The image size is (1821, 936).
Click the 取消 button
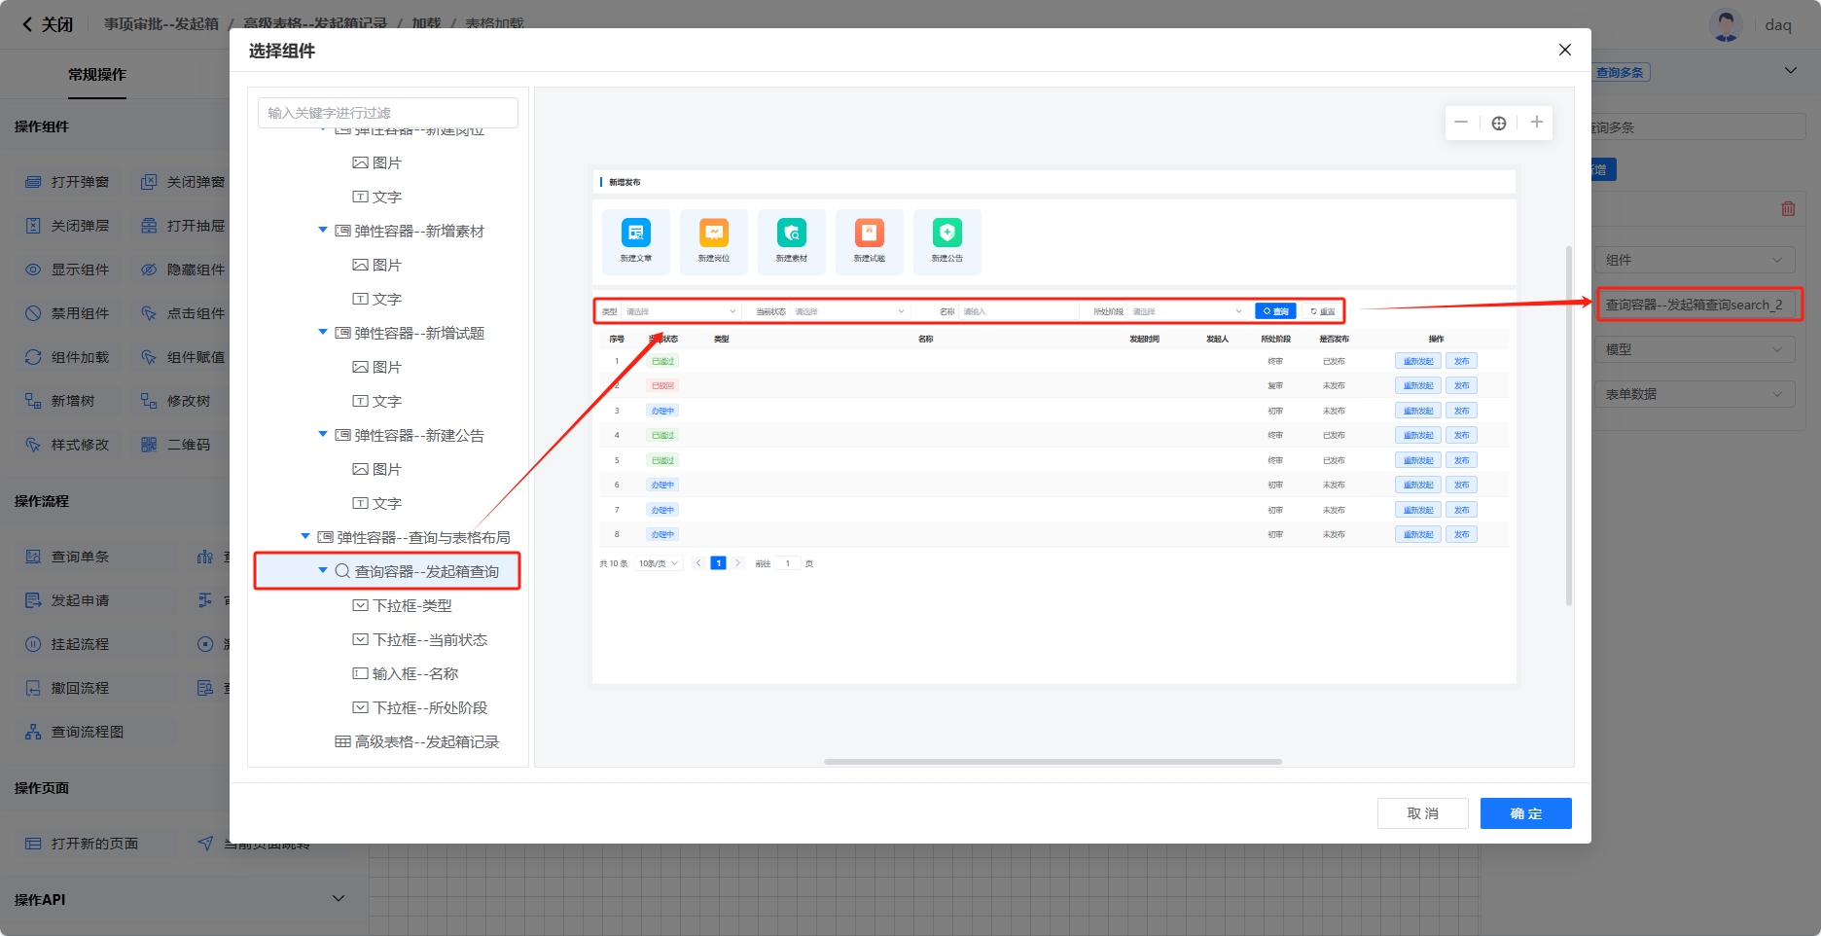[1422, 813]
